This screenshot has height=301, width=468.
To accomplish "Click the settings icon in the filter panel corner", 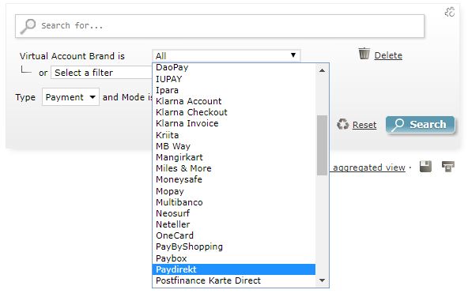I will coord(450,12).
